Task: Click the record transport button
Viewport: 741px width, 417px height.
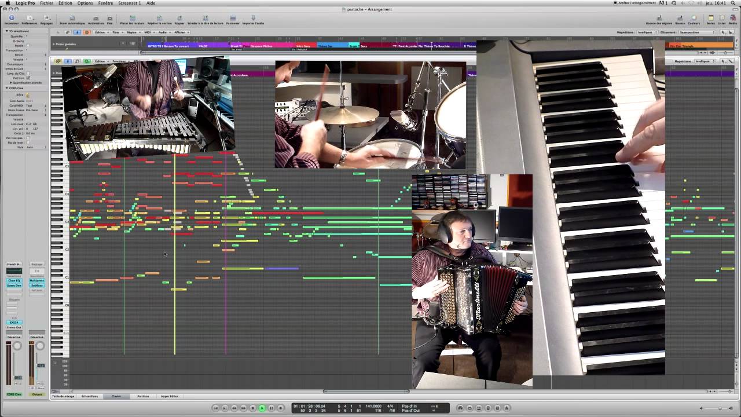Action: [x=281, y=408]
